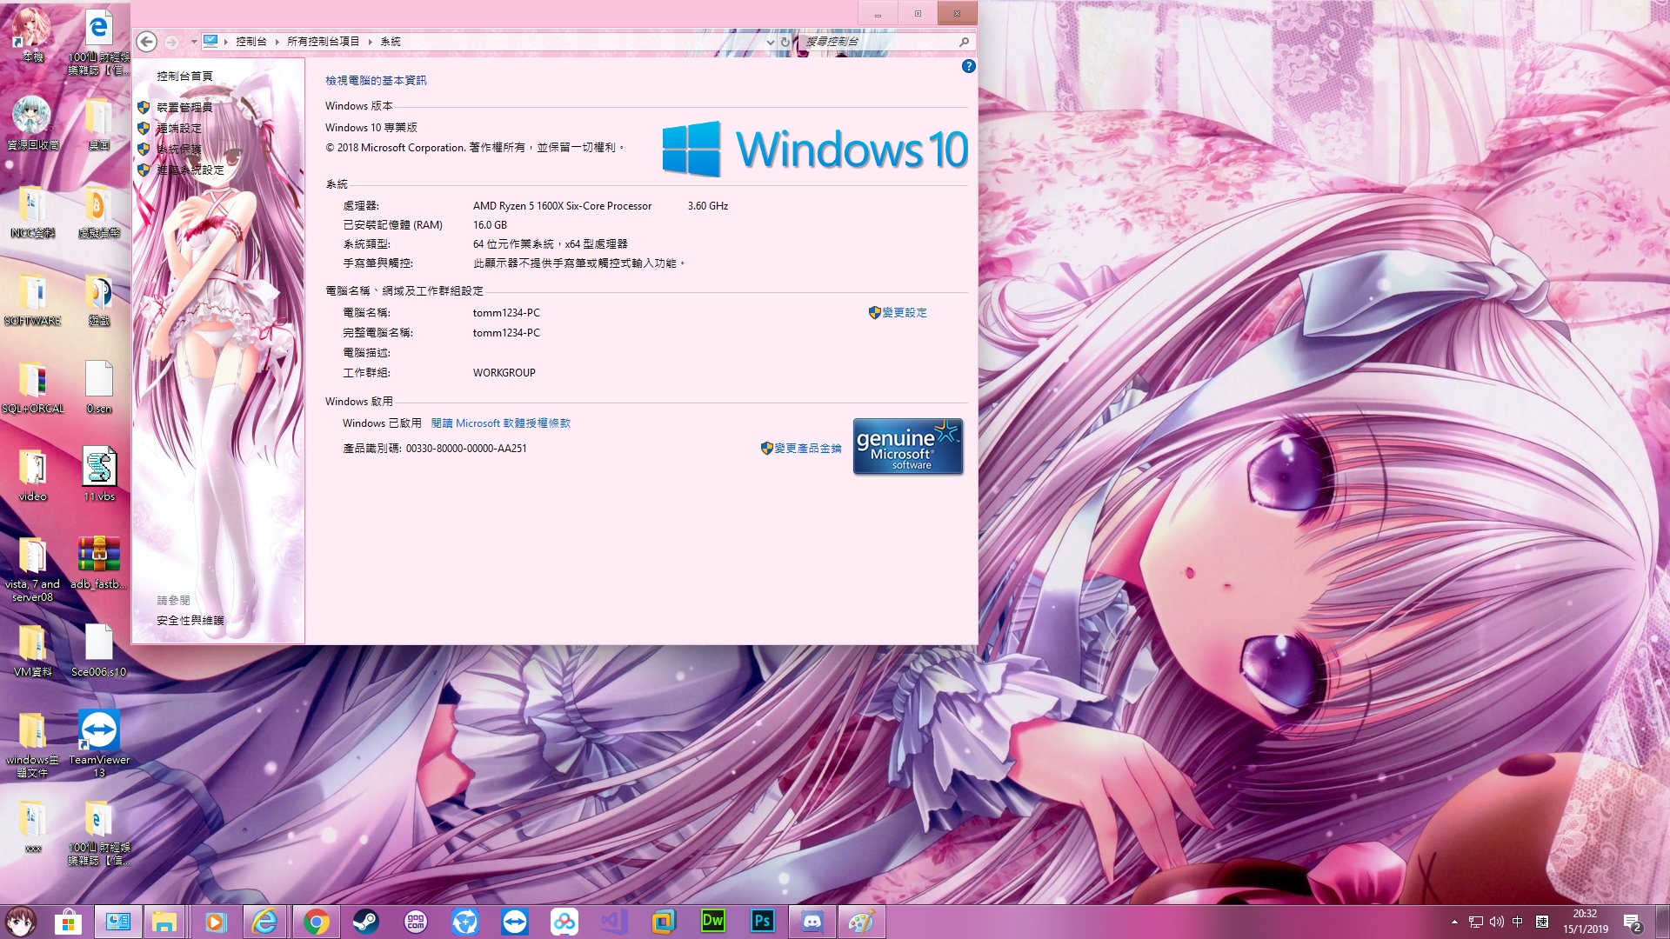Launch Photoshop from the taskbar
The width and height of the screenshot is (1670, 939).
(762, 922)
